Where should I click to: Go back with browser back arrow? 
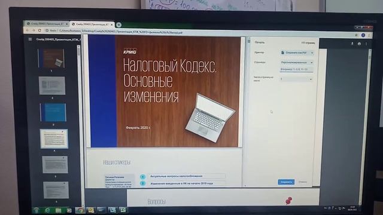28,30
